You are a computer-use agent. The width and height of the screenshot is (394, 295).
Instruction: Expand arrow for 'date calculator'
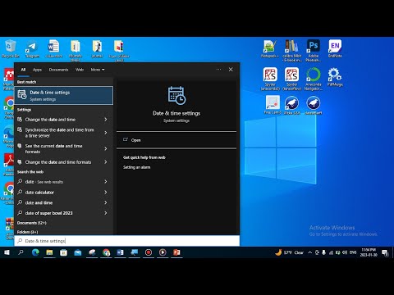pyautogui.click(x=106, y=193)
